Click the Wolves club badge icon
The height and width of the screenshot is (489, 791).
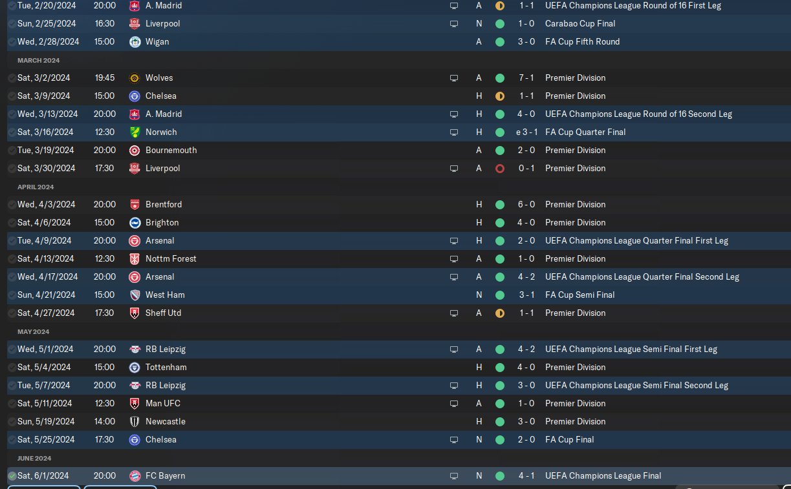(x=135, y=78)
